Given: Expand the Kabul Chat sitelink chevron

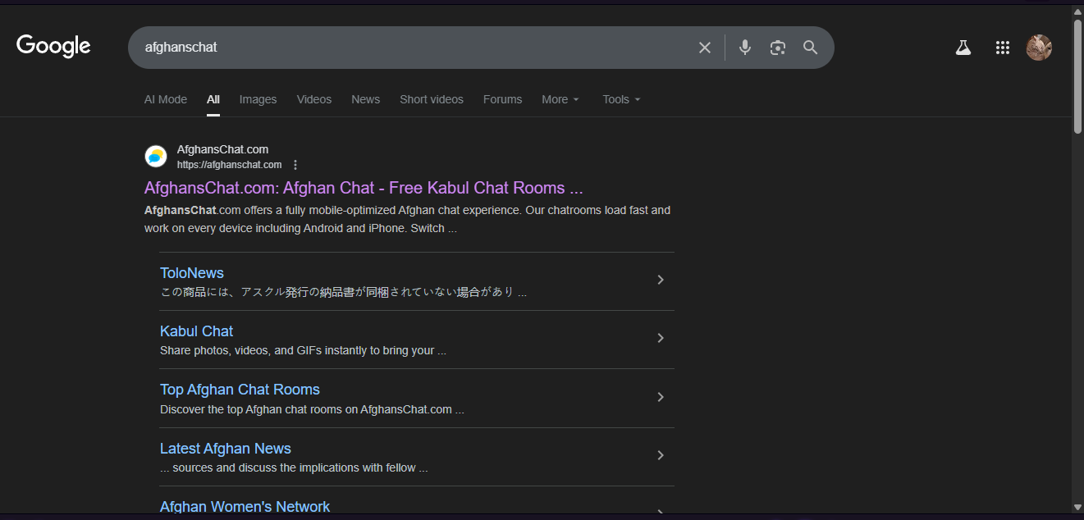Looking at the screenshot, I should pos(661,338).
